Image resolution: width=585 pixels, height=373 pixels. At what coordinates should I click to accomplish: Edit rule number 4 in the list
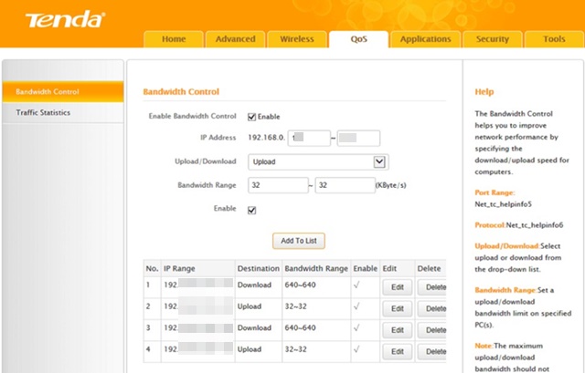point(397,351)
